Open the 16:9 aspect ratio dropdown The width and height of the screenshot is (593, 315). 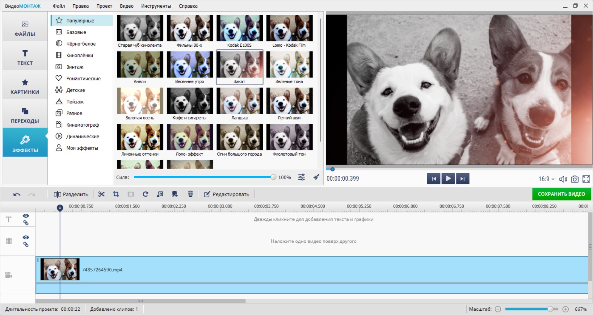pyautogui.click(x=546, y=179)
